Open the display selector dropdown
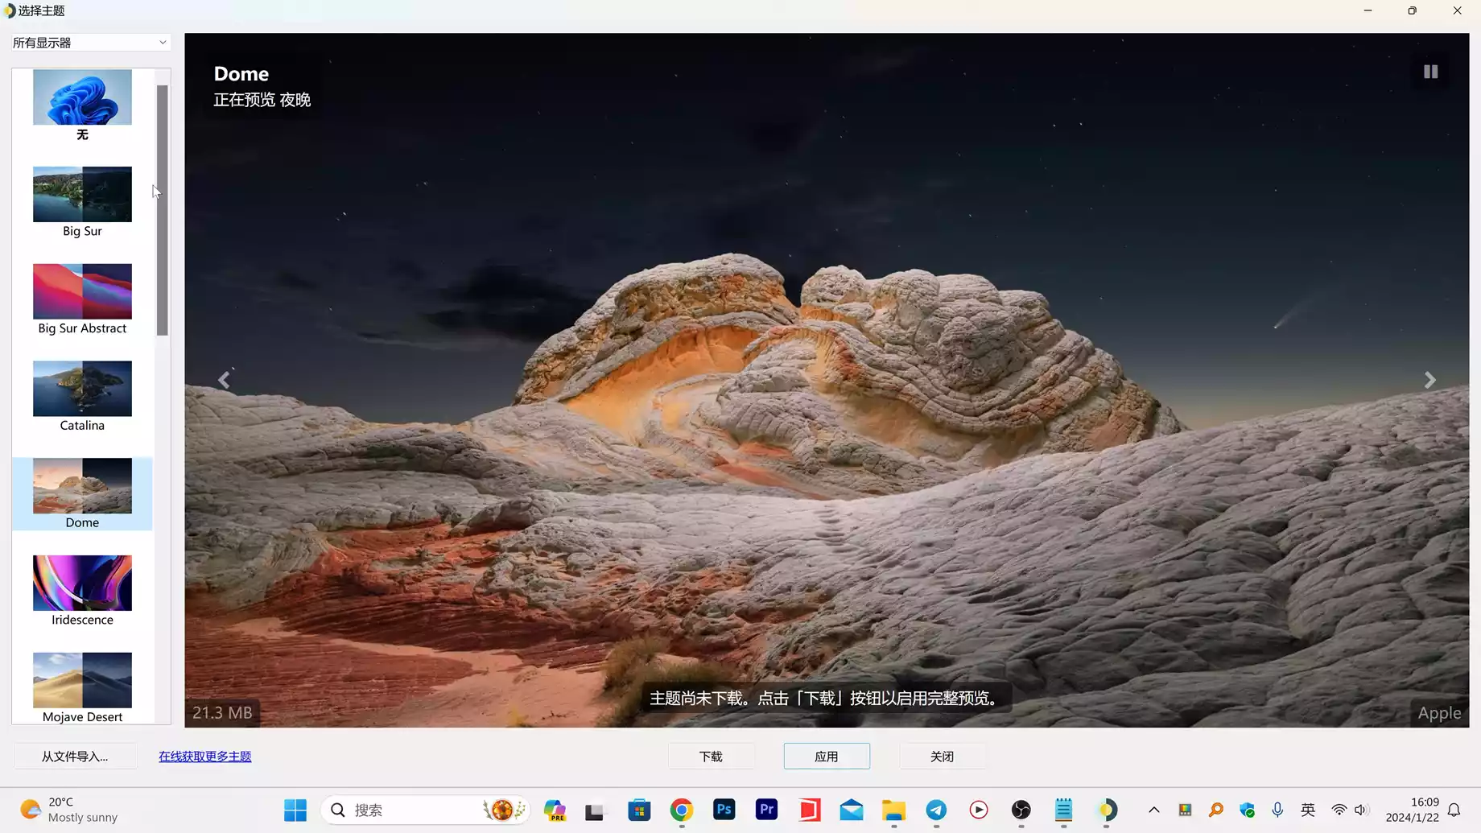Screen dimensions: 1481x833 (90, 43)
